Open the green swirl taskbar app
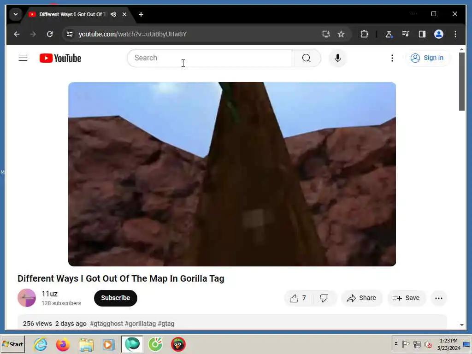 [x=155, y=344]
